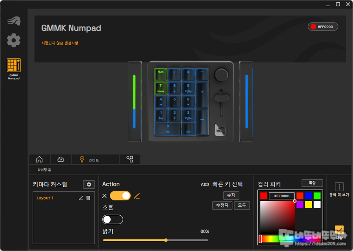Rename Layout 1 with pencil icon
The height and width of the screenshot is (251, 353).
81,198
